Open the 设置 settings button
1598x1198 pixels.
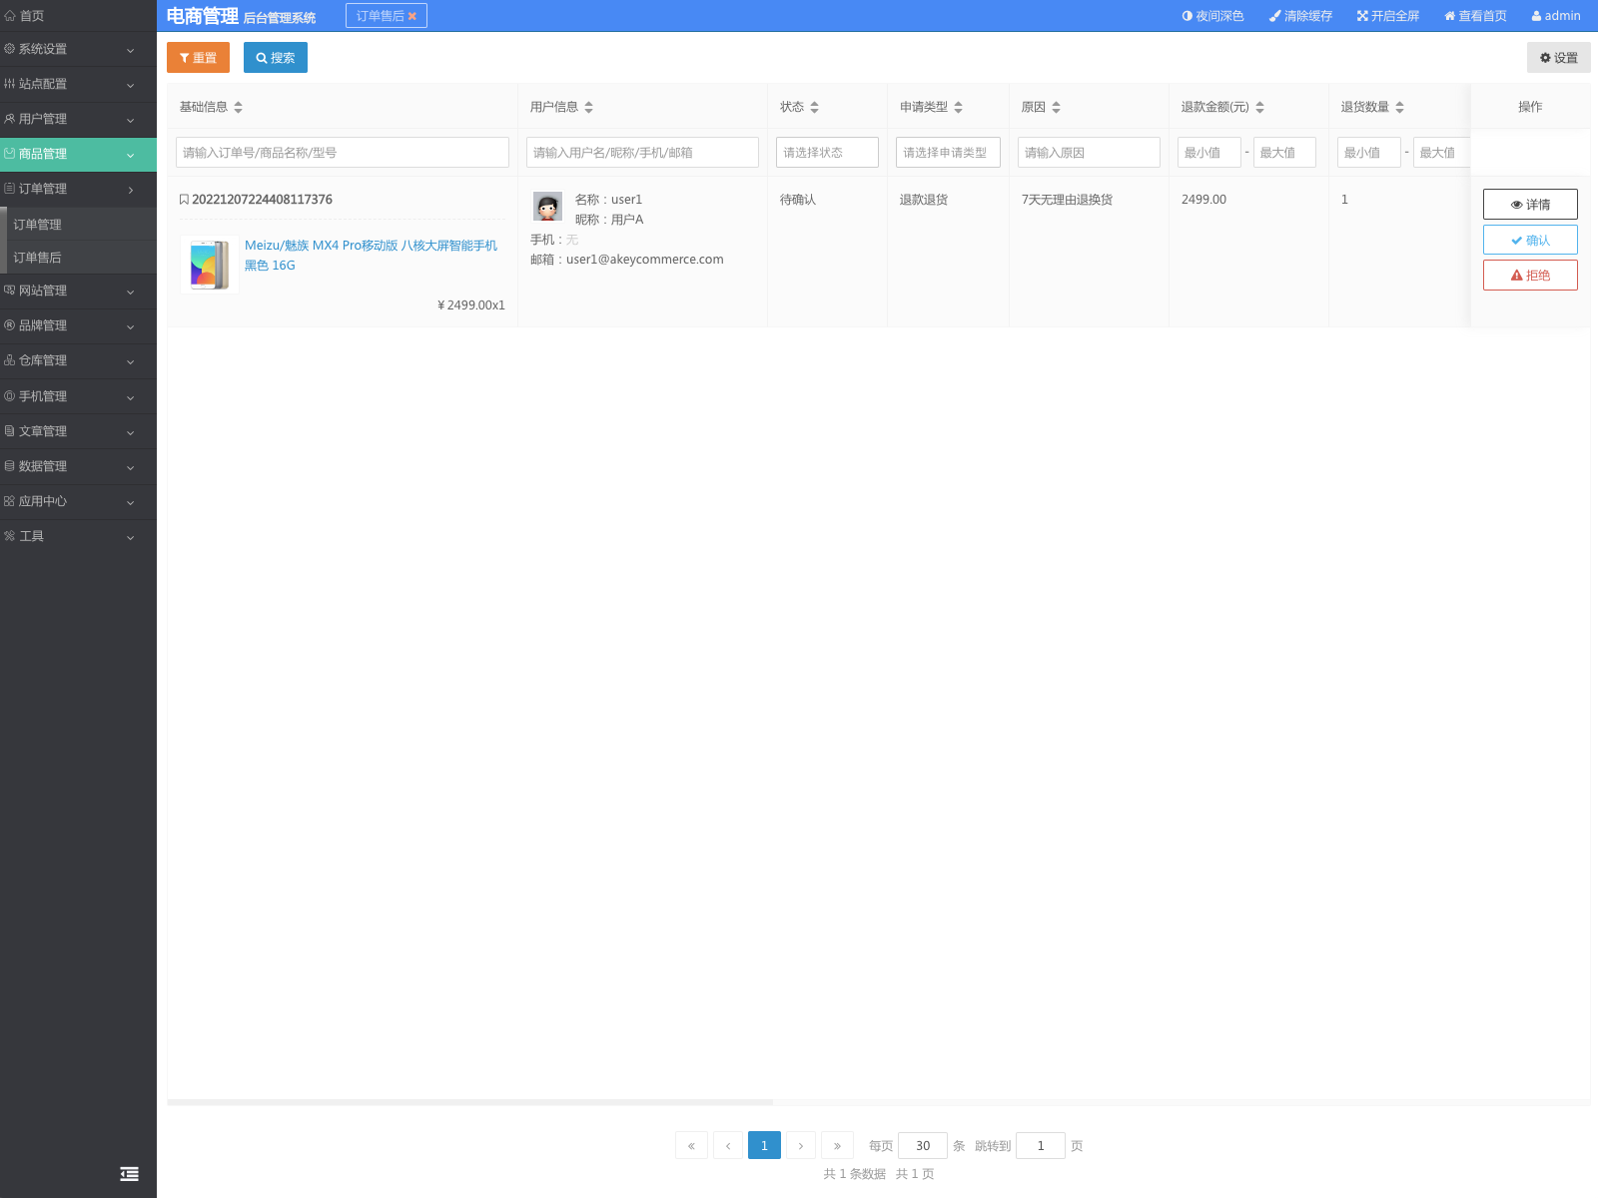click(1558, 57)
